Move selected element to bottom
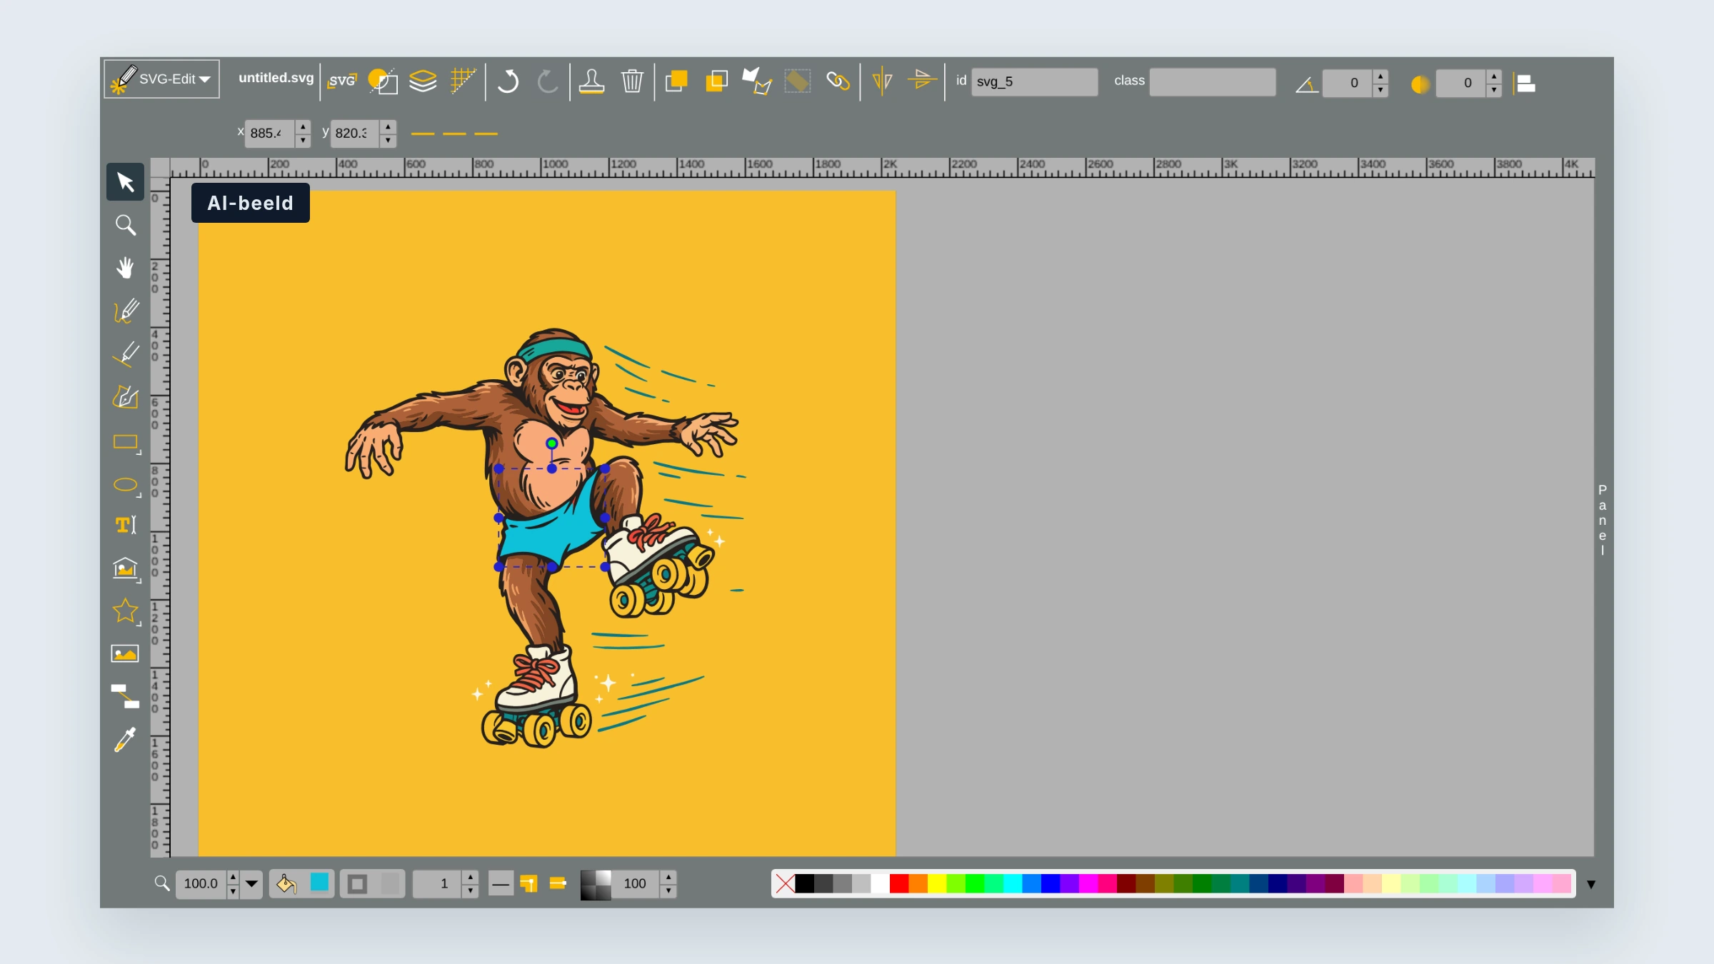 pos(716,81)
